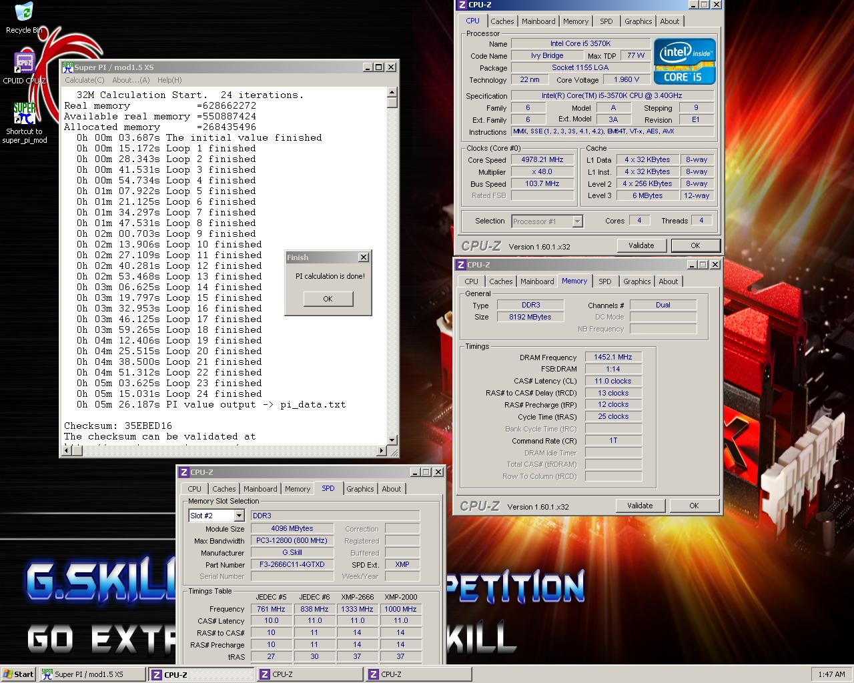Screen dimensions: 854x683
Task: Click the CPU-Z SPD window title icon
Action: tap(184, 472)
